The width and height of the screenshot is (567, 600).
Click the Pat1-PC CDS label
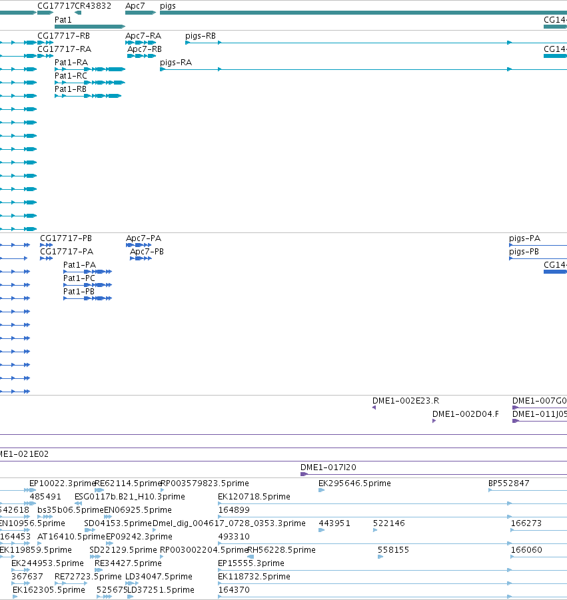79,278
